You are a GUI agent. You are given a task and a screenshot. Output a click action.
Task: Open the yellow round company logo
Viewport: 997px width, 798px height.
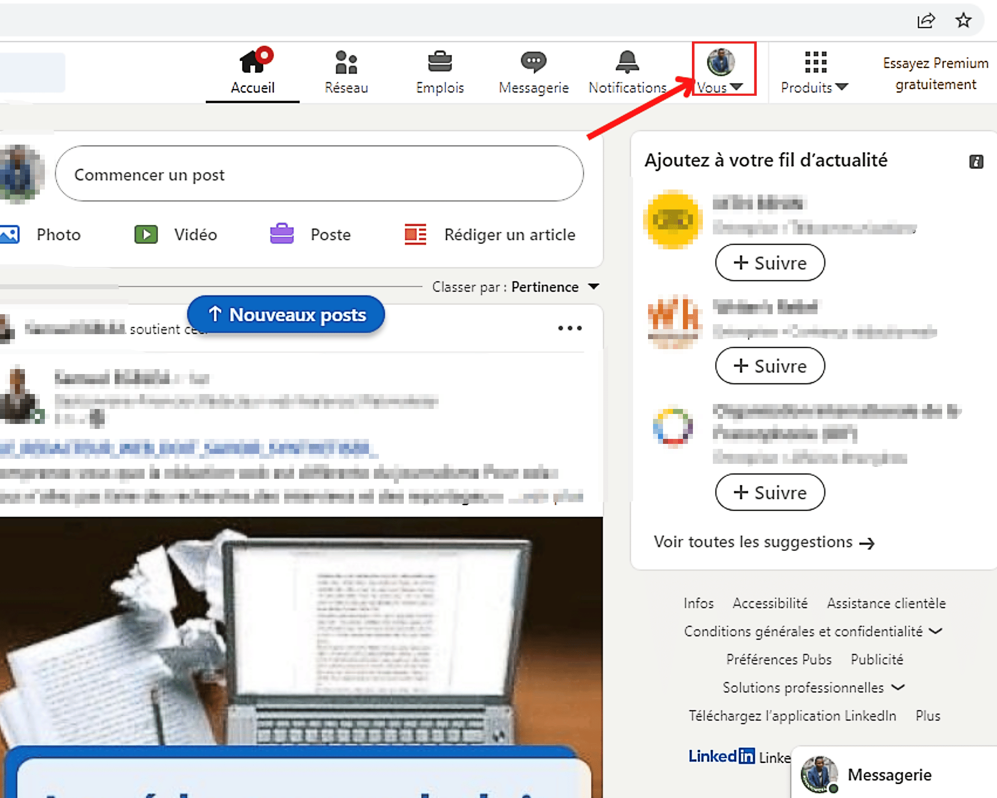[673, 219]
